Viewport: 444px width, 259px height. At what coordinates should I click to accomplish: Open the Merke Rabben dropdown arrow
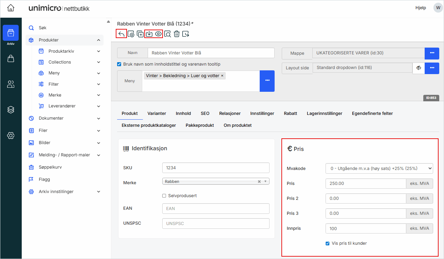pyautogui.click(x=265, y=182)
